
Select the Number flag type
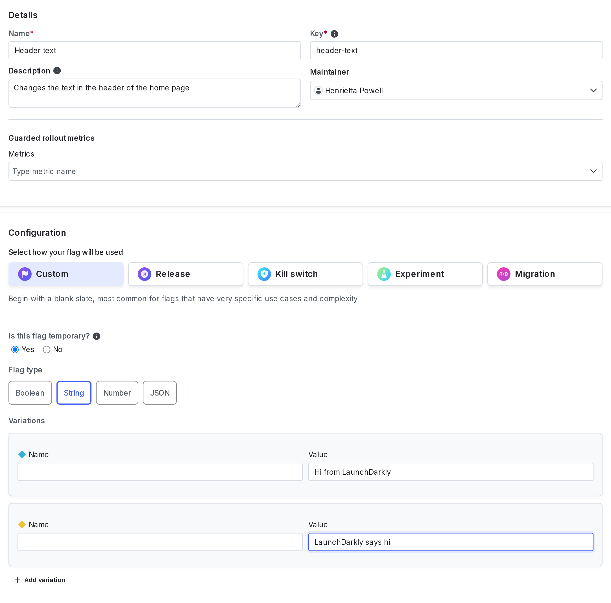pyautogui.click(x=117, y=393)
